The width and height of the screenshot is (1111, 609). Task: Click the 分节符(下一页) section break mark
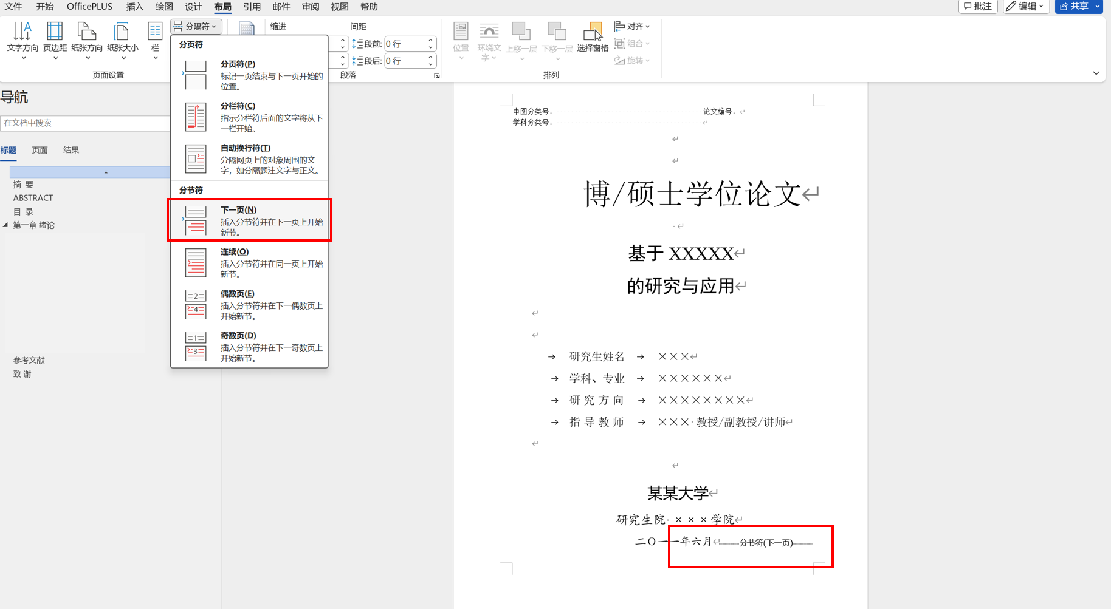pyautogui.click(x=766, y=543)
